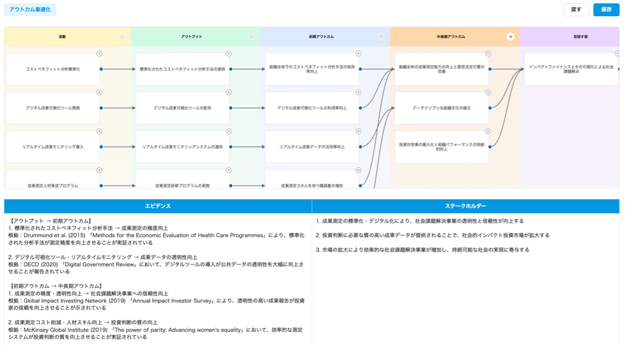Click the blue connector dot on コストベネフィット分析標準化 card
Screen dimensions: 627x348
coord(101,69)
